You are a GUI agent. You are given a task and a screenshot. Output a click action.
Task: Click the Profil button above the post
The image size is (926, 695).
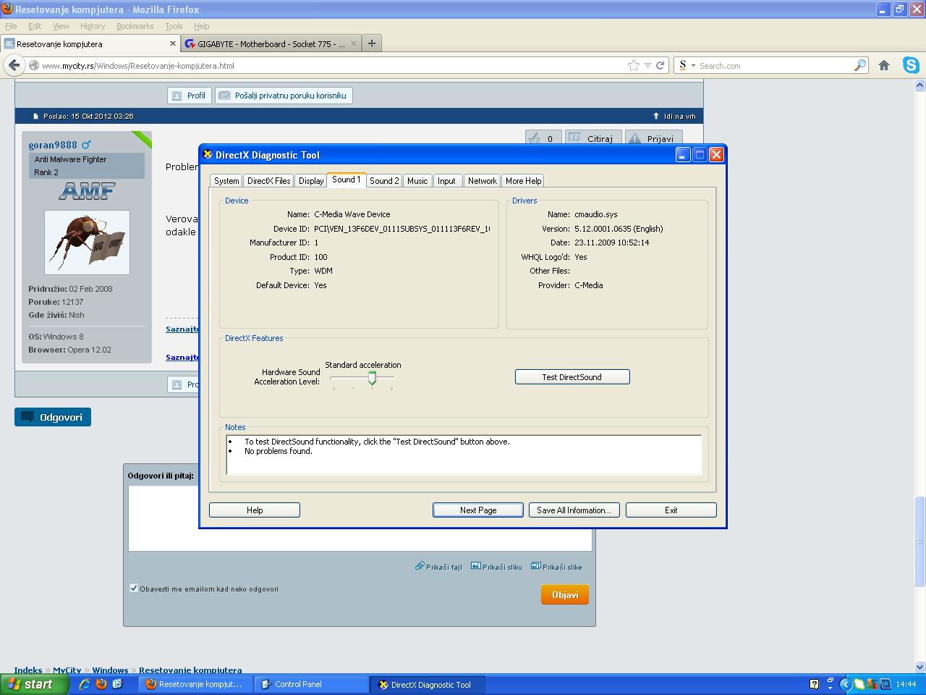coord(190,96)
